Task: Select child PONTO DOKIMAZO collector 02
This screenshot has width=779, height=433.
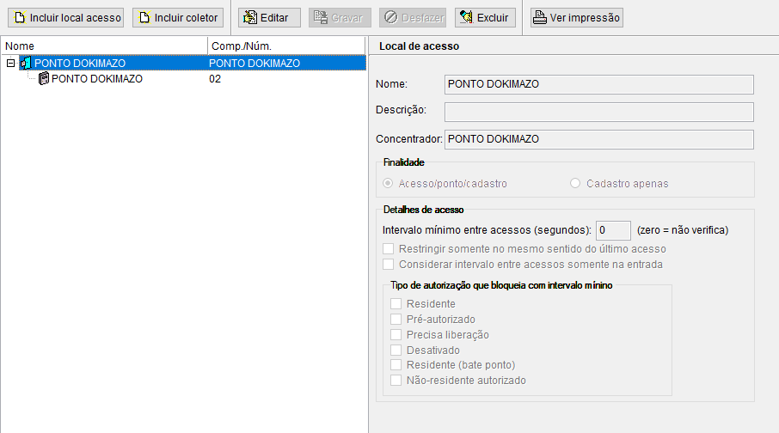Action: pyautogui.click(x=96, y=79)
